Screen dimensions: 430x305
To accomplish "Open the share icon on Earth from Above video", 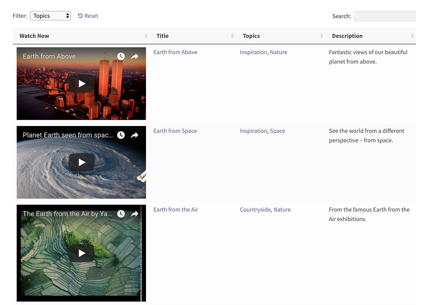I will [x=135, y=56].
